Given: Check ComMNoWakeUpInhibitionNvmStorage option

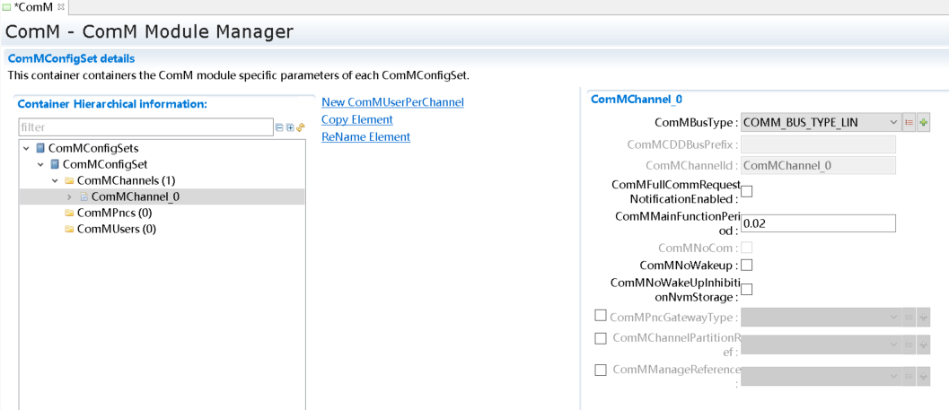Looking at the screenshot, I should click(x=747, y=289).
